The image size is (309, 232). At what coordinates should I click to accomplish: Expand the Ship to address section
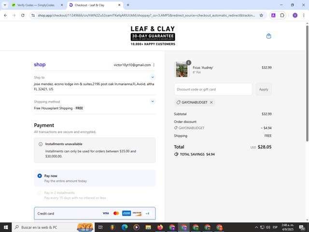(x=153, y=77)
